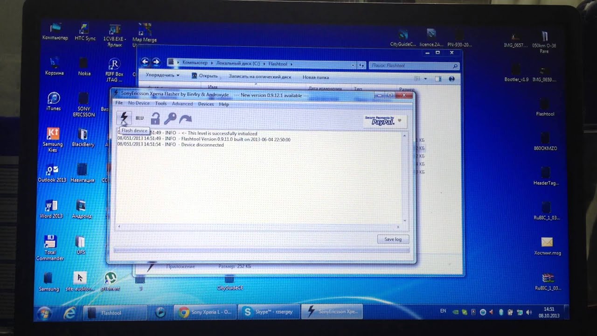Click the key icon in Flashtool toolbar
The height and width of the screenshot is (336, 597).
point(170,119)
